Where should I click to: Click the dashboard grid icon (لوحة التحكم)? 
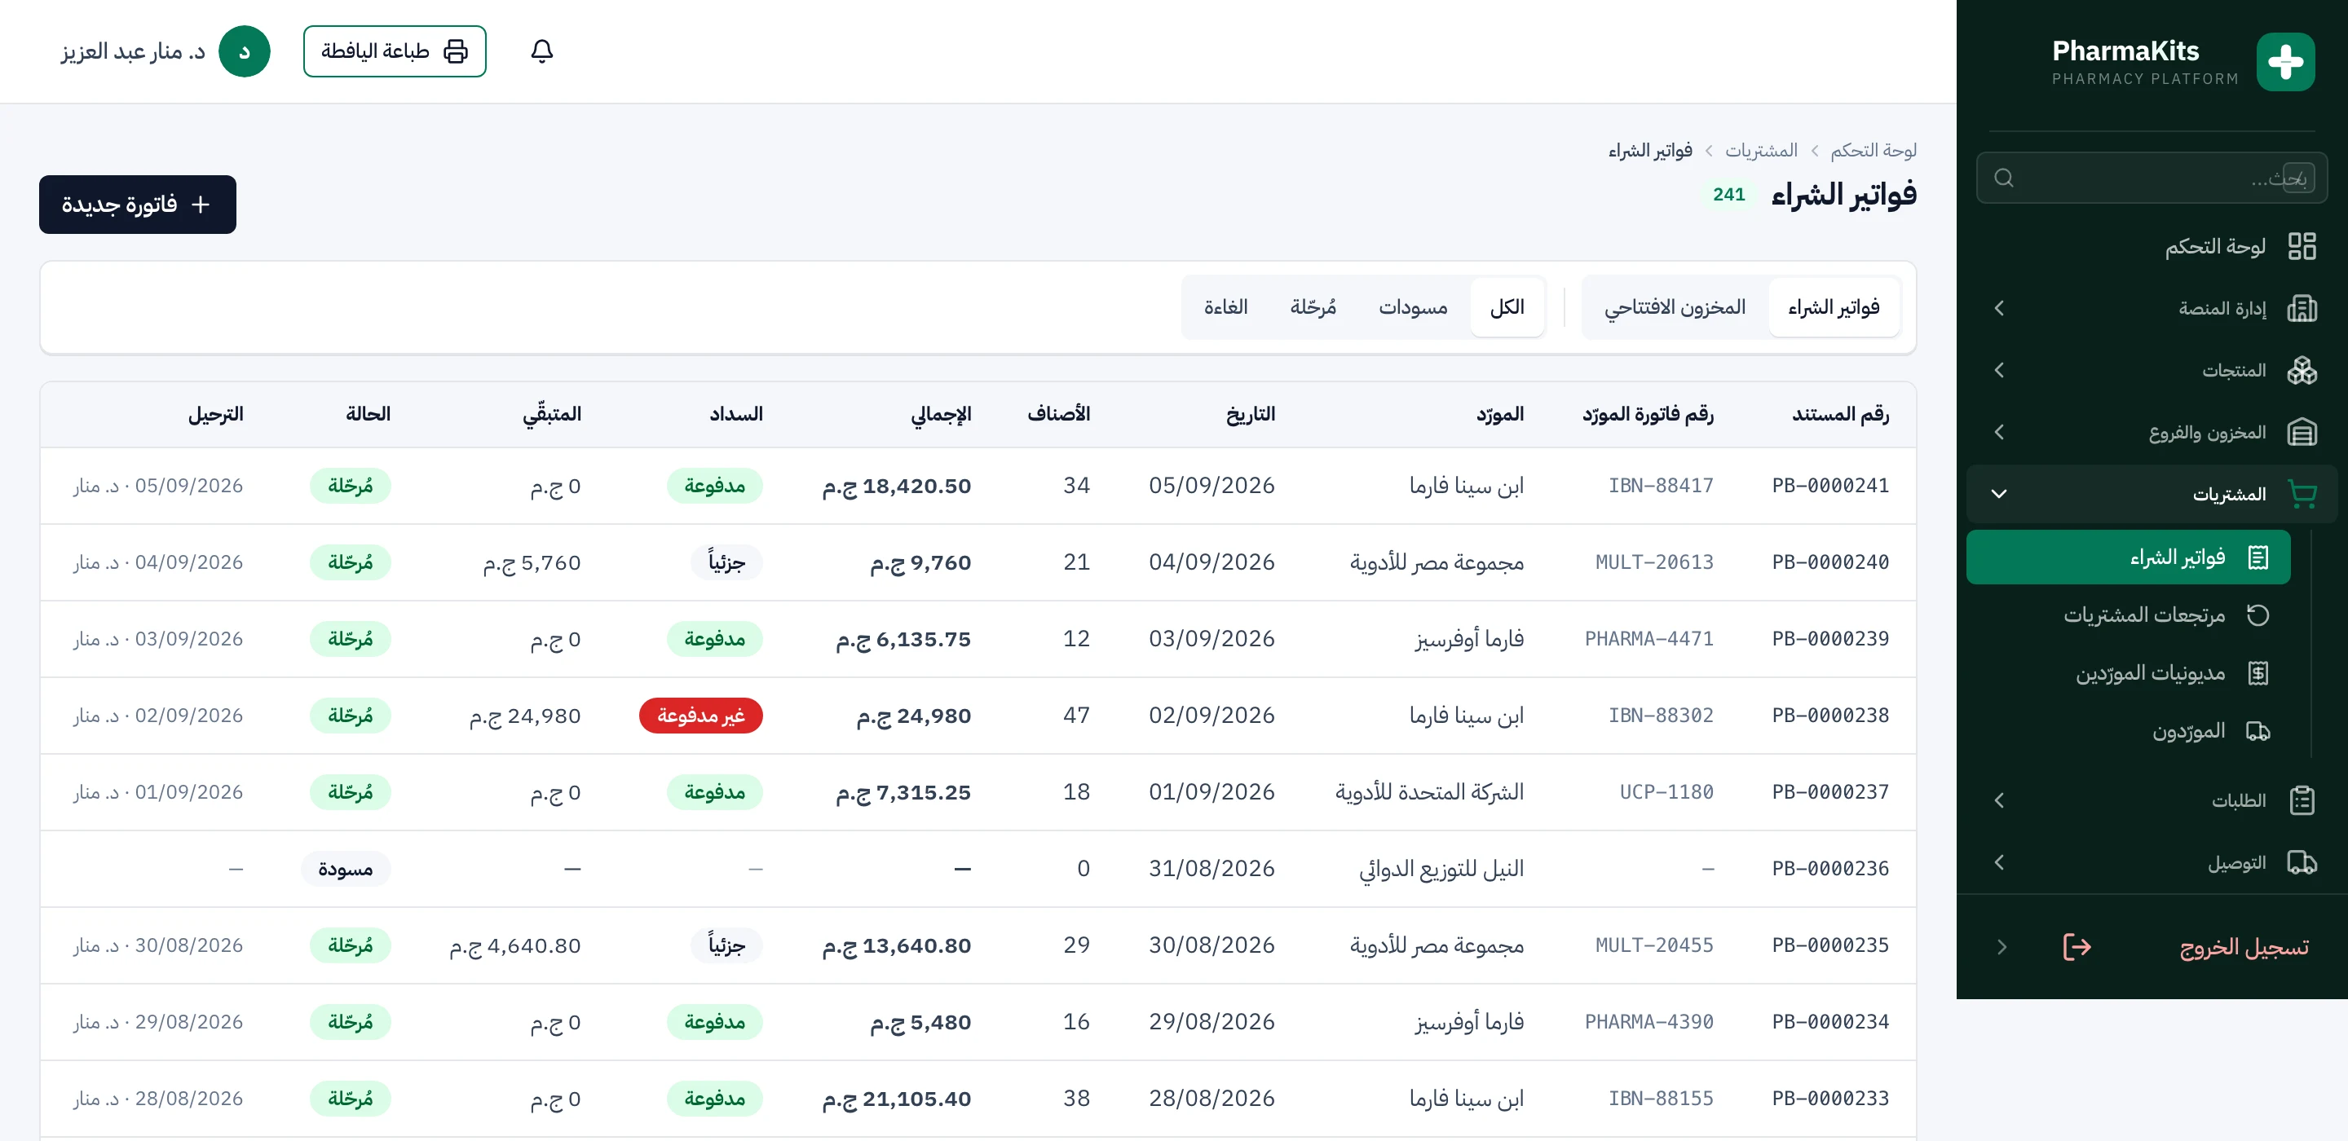point(2302,246)
